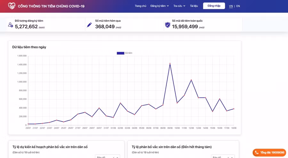
Task: Click the syringe icon for yesterday's doses
Action: pyautogui.click(x=89, y=25)
